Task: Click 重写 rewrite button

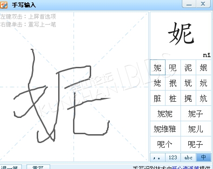Action: (x=38, y=167)
